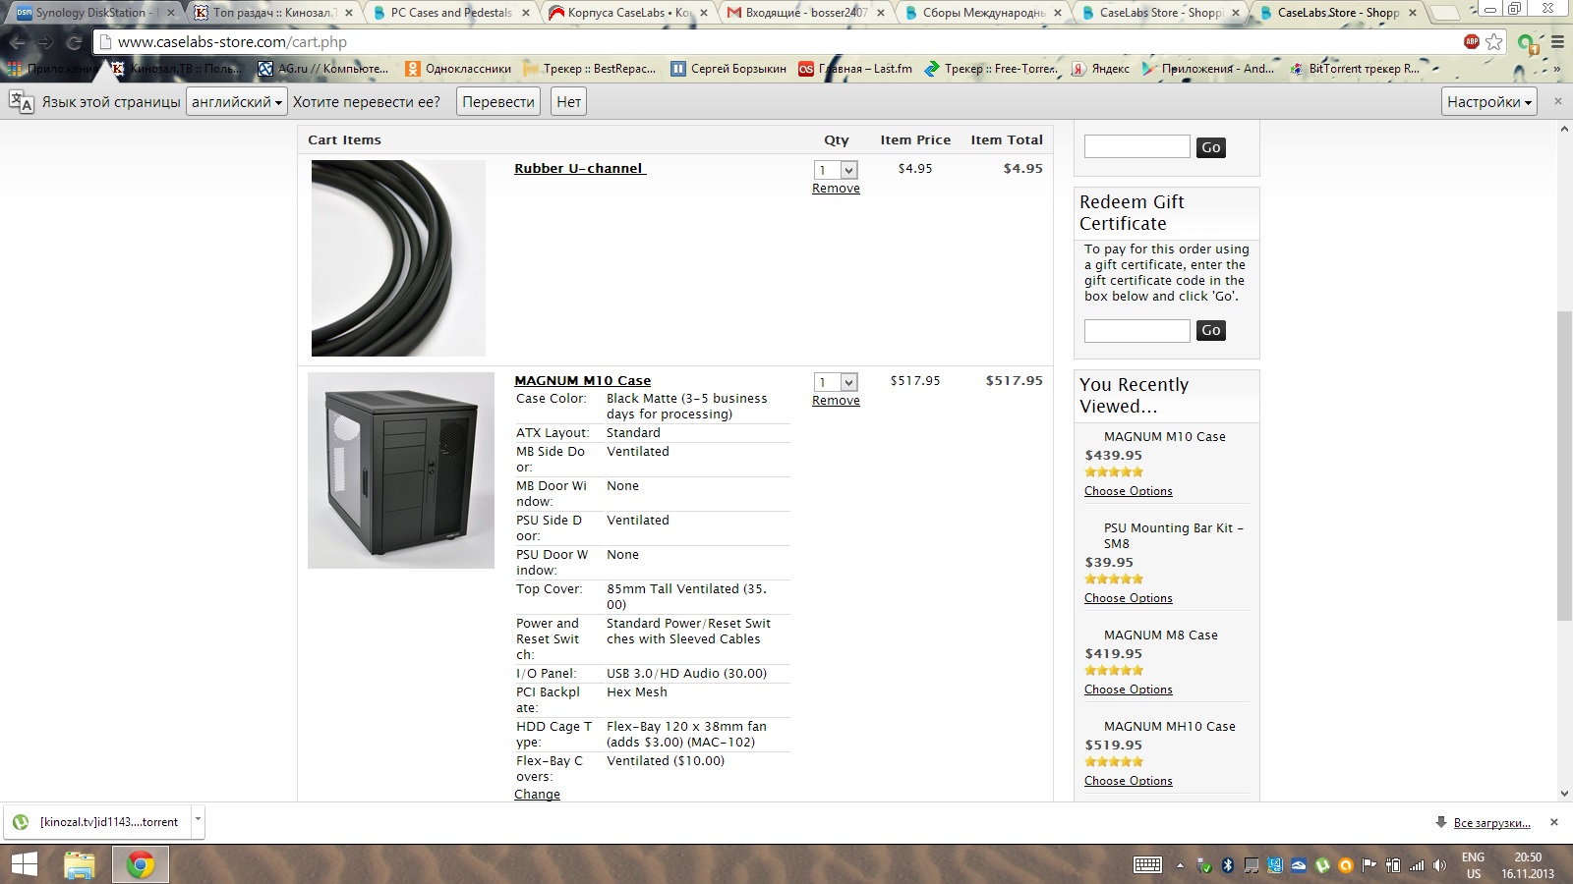Viewport: 1573px width, 884px height.
Task: Switch to the Входящие - bosser2407 Gmail tab
Action: pyautogui.click(x=805, y=13)
